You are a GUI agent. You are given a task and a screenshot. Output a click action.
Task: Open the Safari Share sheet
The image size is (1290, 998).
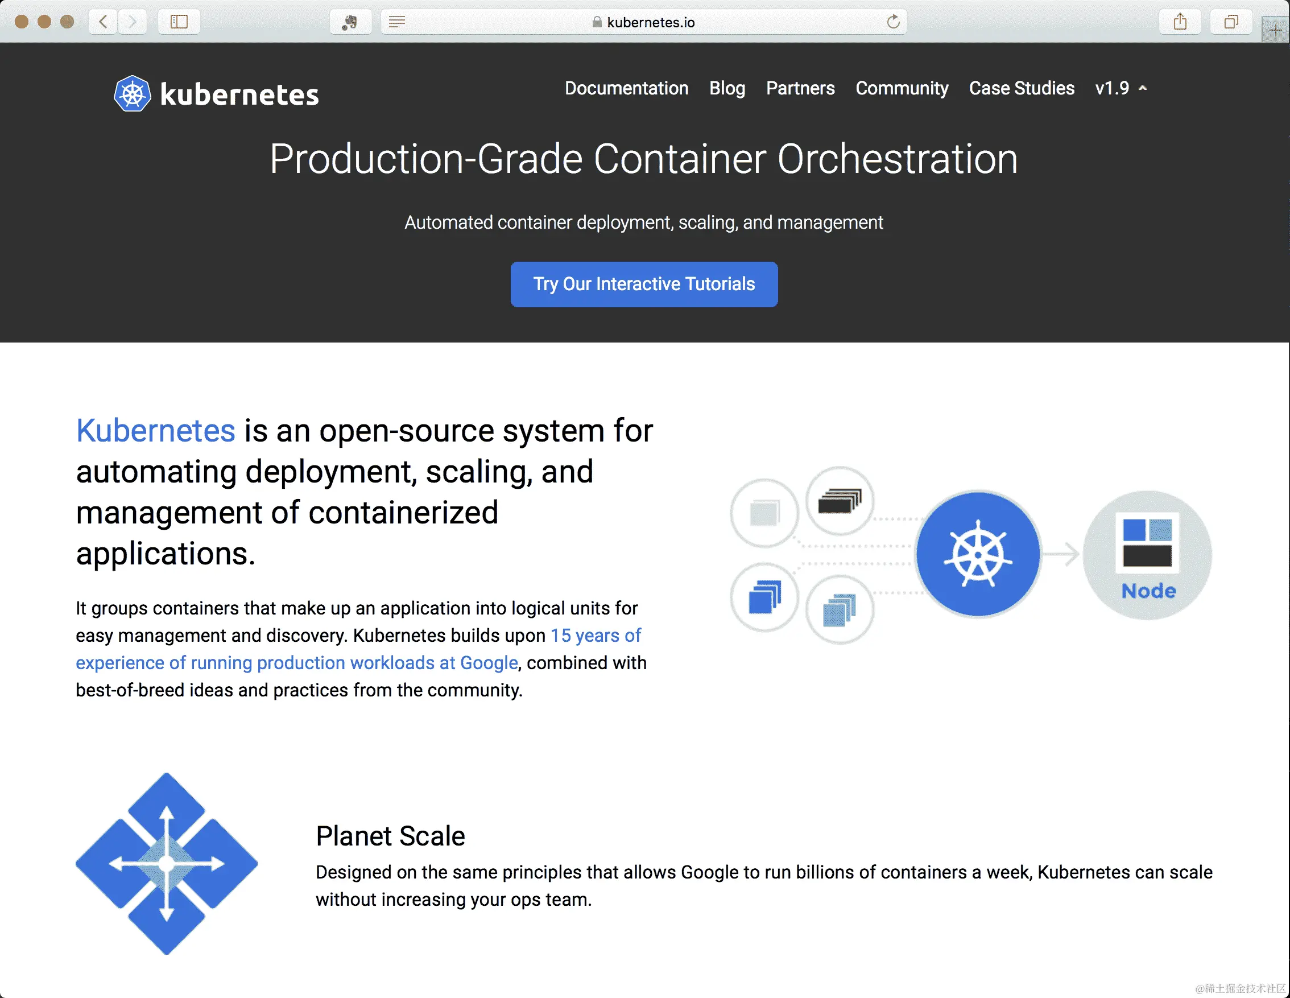pos(1180,22)
